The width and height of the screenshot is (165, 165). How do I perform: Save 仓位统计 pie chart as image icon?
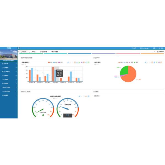click(x=161, y=62)
